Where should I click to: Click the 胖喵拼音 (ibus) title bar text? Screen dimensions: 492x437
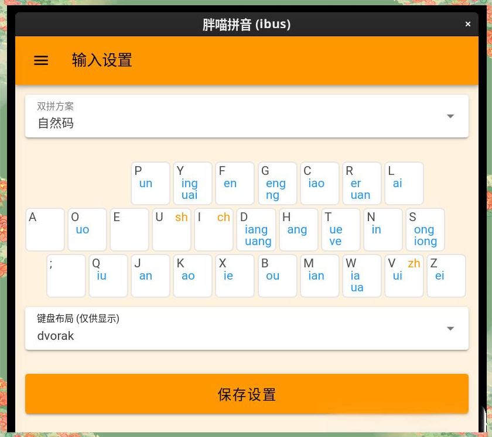247,25
